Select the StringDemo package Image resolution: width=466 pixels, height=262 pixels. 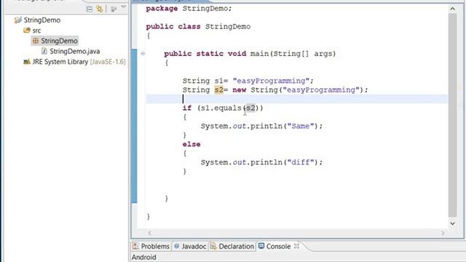(59, 41)
